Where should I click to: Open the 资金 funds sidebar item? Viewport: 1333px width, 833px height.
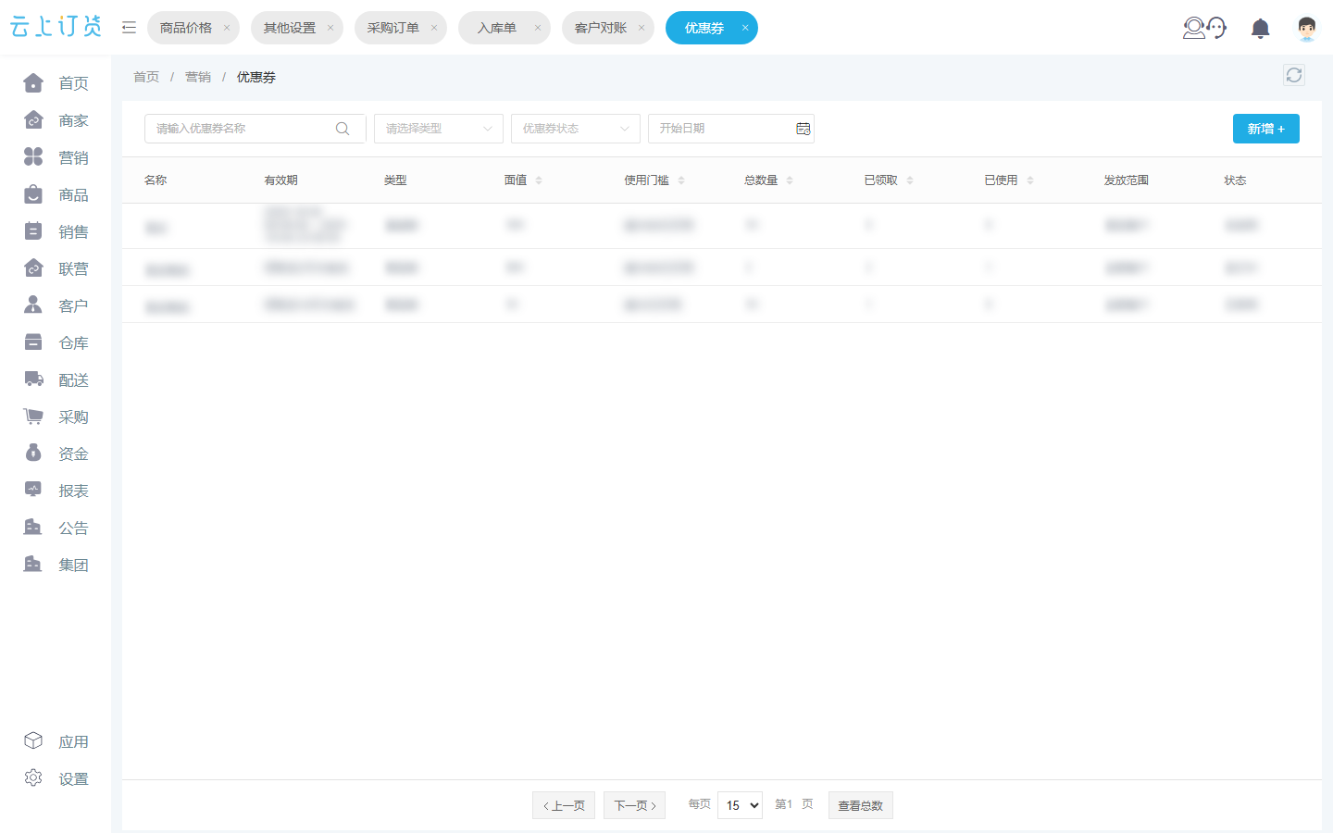pos(56,454)
